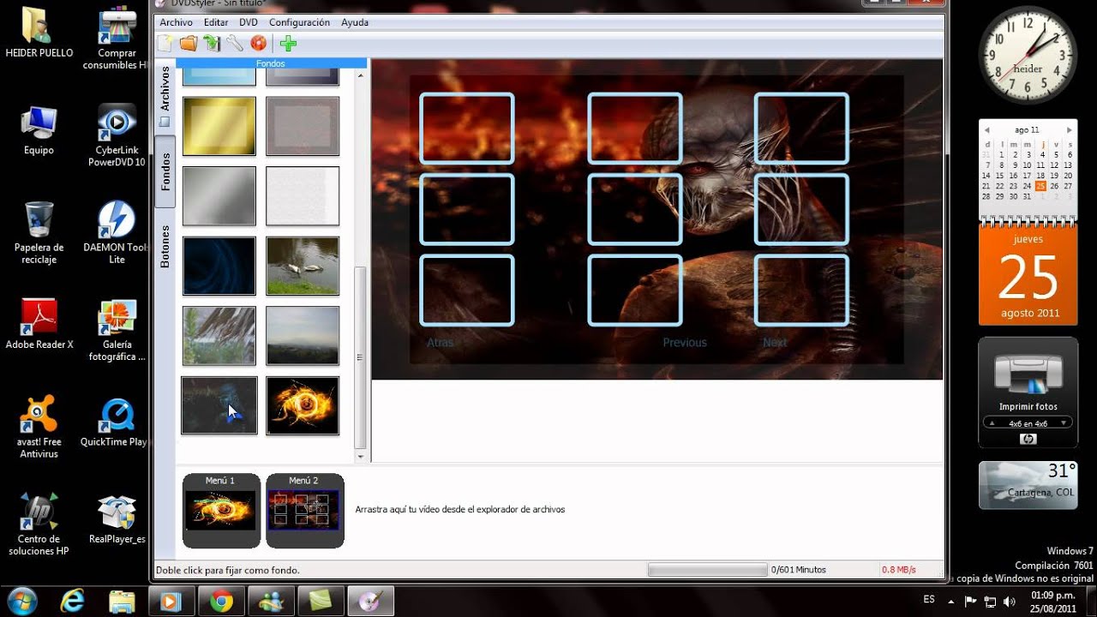Click the Open project folder icon
This screenshot has height=617, width=1097.
click(189, 43)
